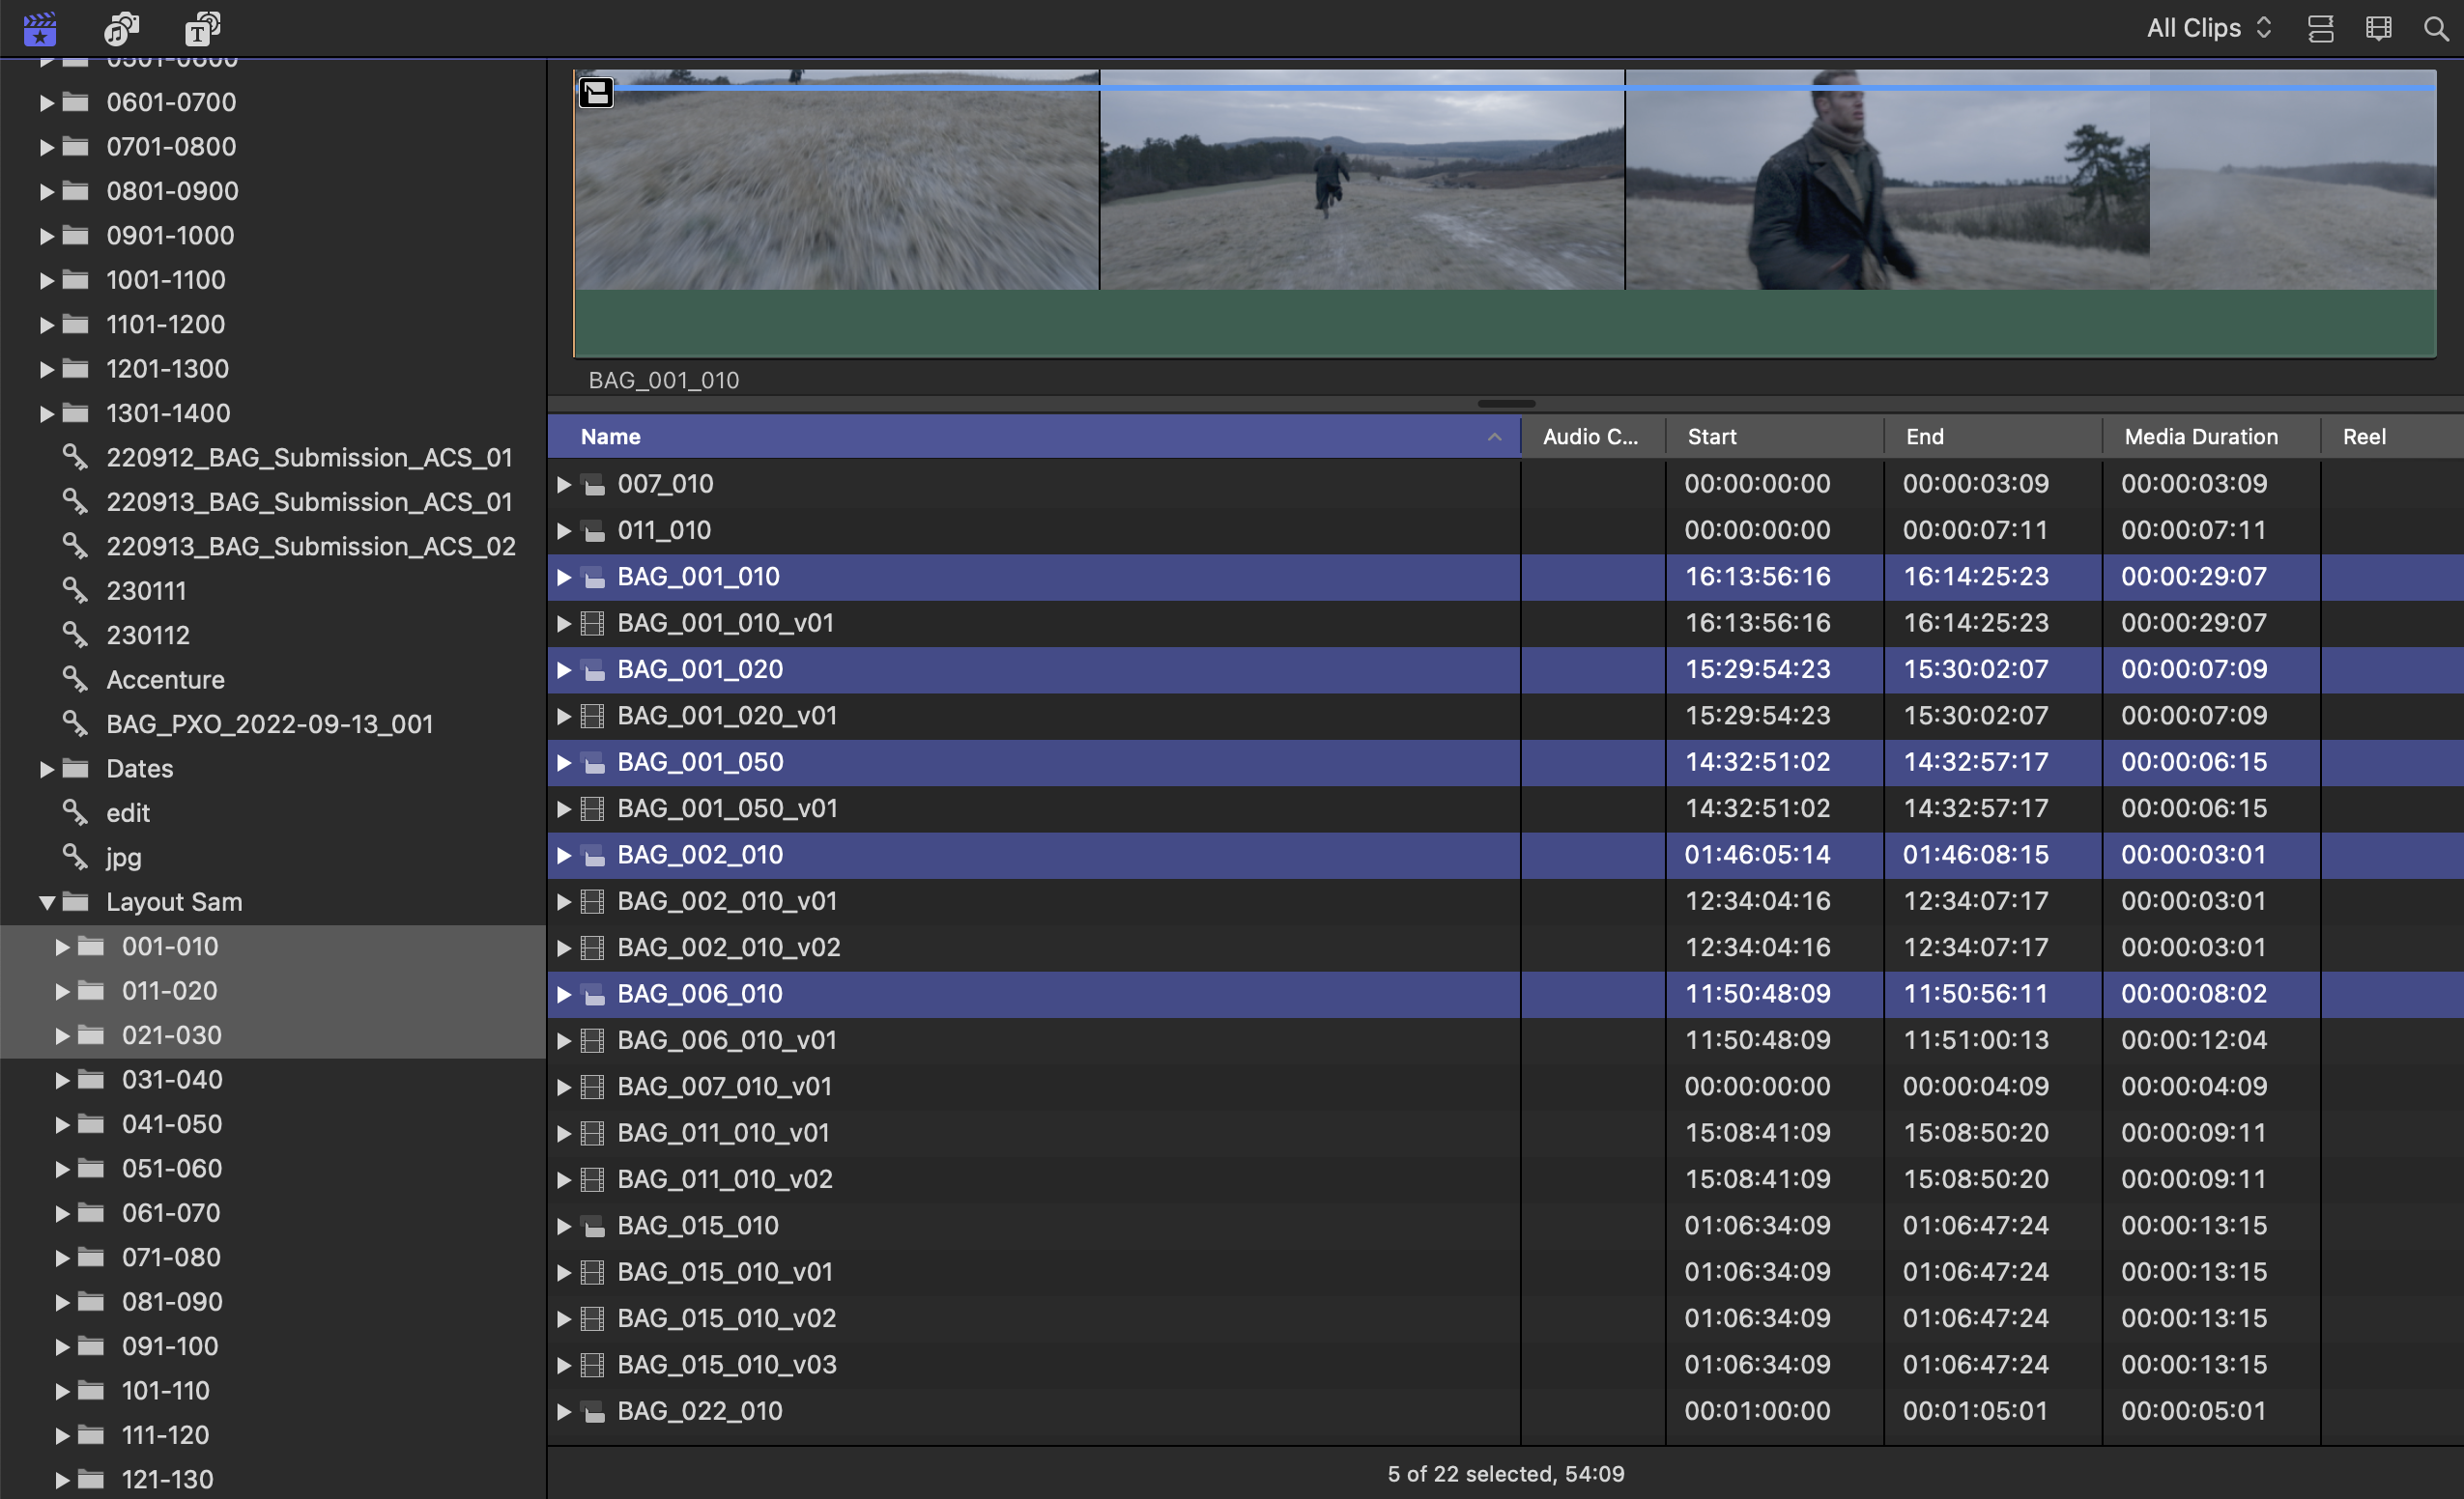Open the clip appearance and grouping icon
This screenshot has height=1499, width=2464.
point(2378,28)
